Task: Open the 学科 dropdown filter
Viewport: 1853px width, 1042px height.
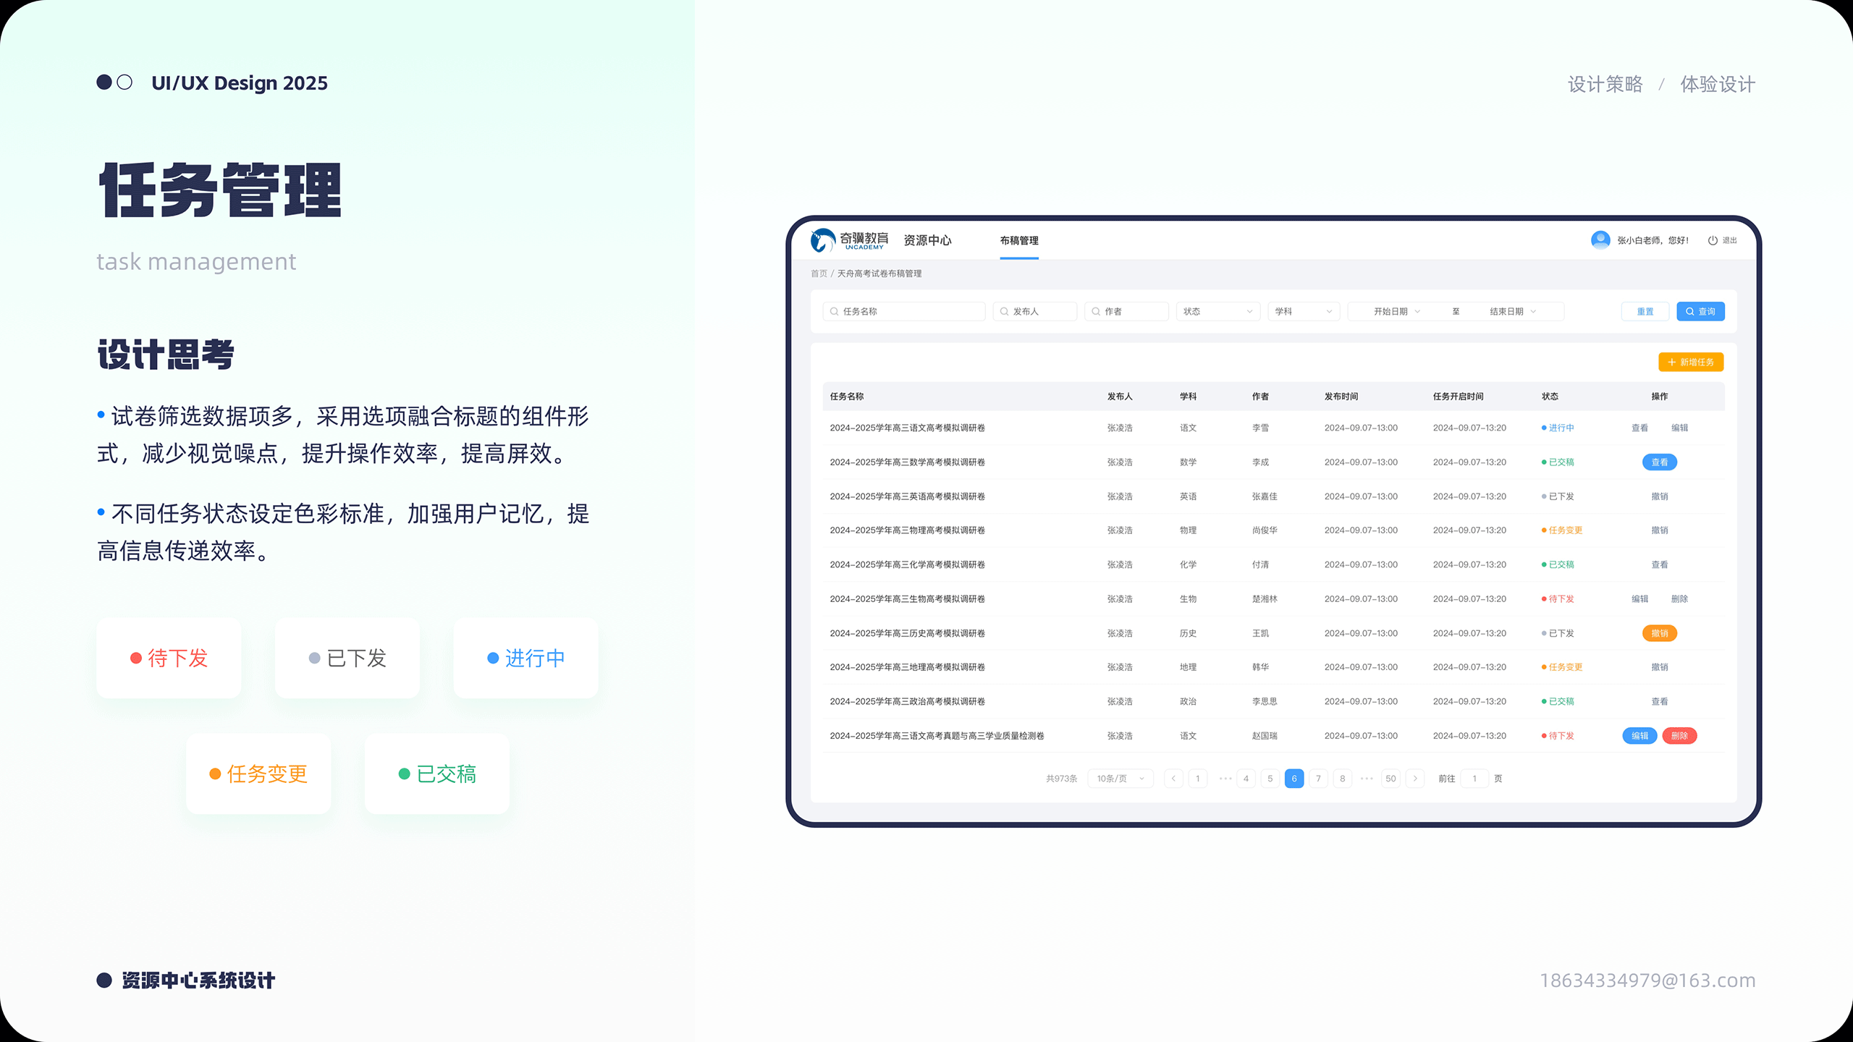Action: click(x=1303, y=312)
